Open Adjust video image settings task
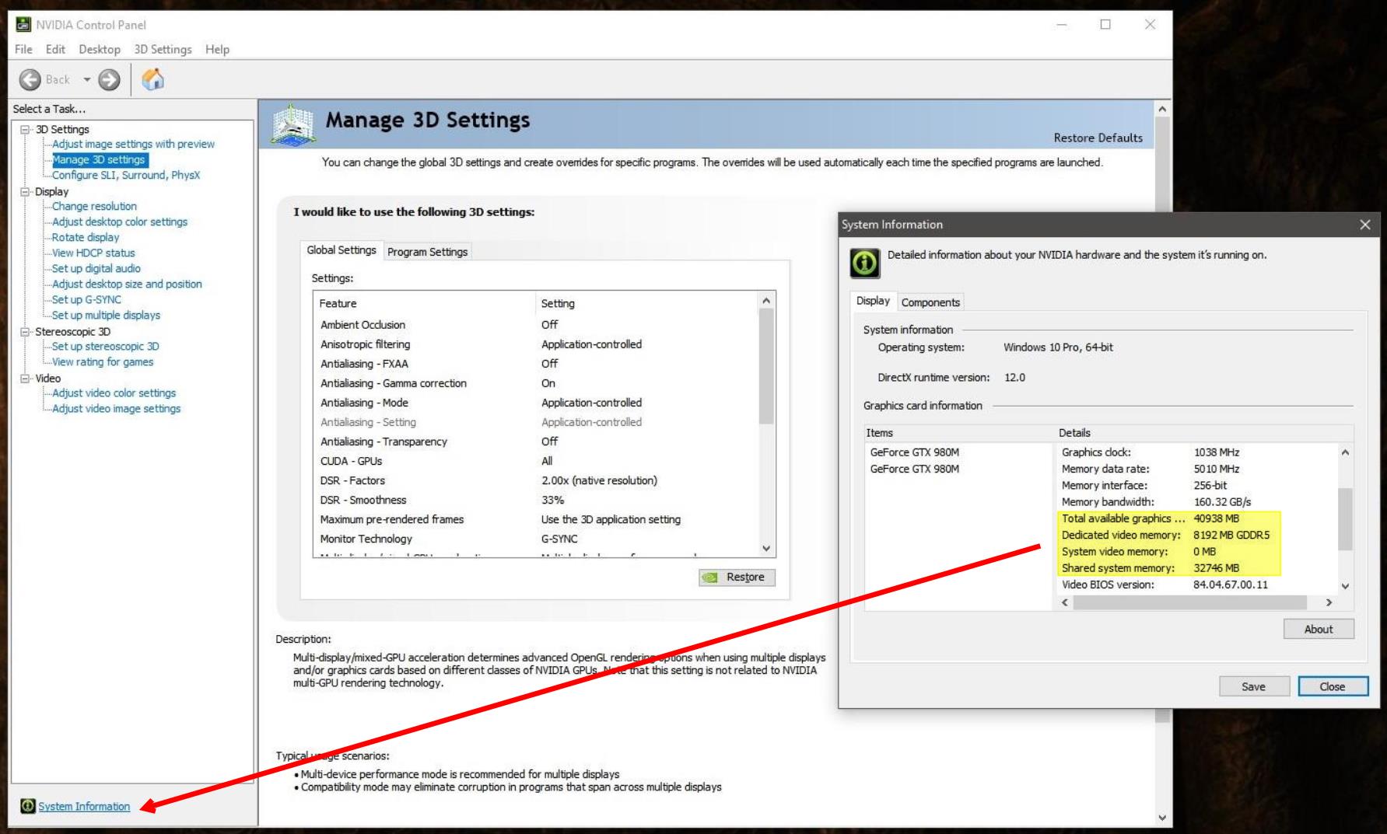The width and height of the screenshot is (1387, 834). tap(116, 408)
